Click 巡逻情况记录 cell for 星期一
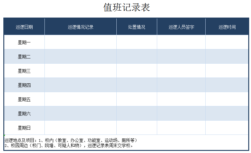Screen dimensions: 251x153 80,42
